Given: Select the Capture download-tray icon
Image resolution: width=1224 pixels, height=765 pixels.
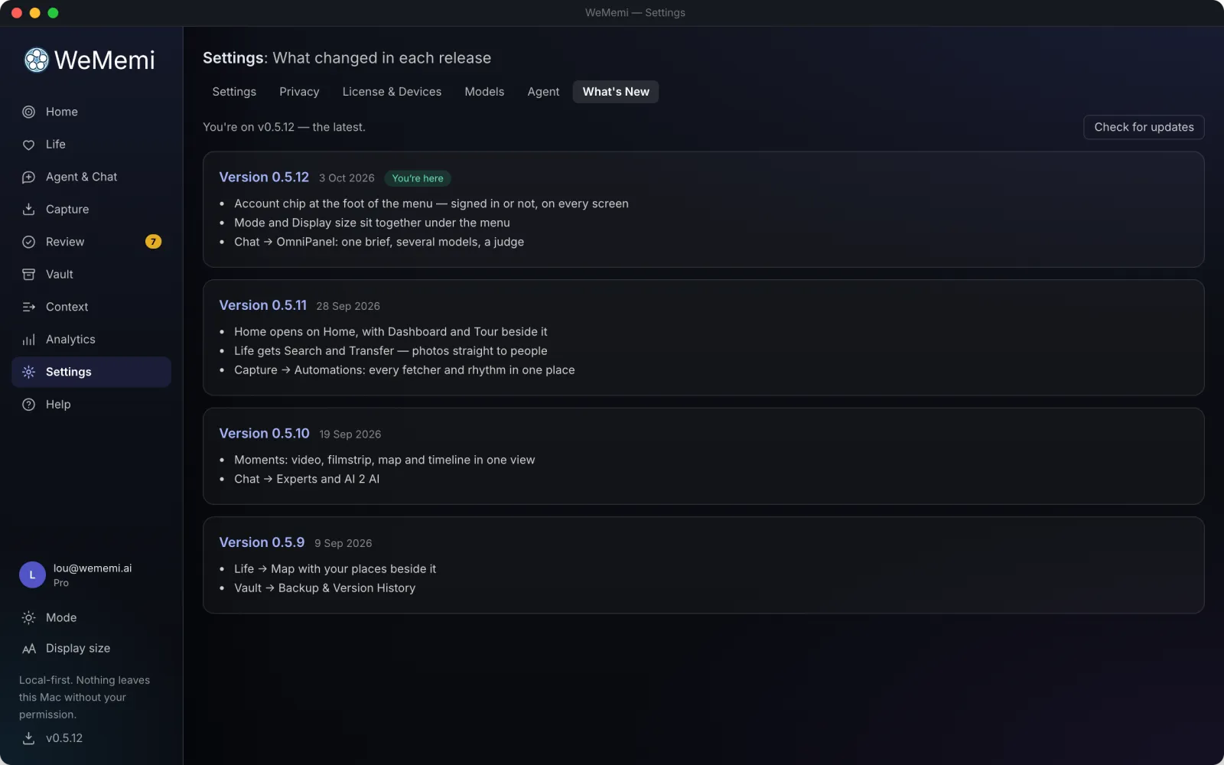Looking at the screenshot, I should pos(28,210).
